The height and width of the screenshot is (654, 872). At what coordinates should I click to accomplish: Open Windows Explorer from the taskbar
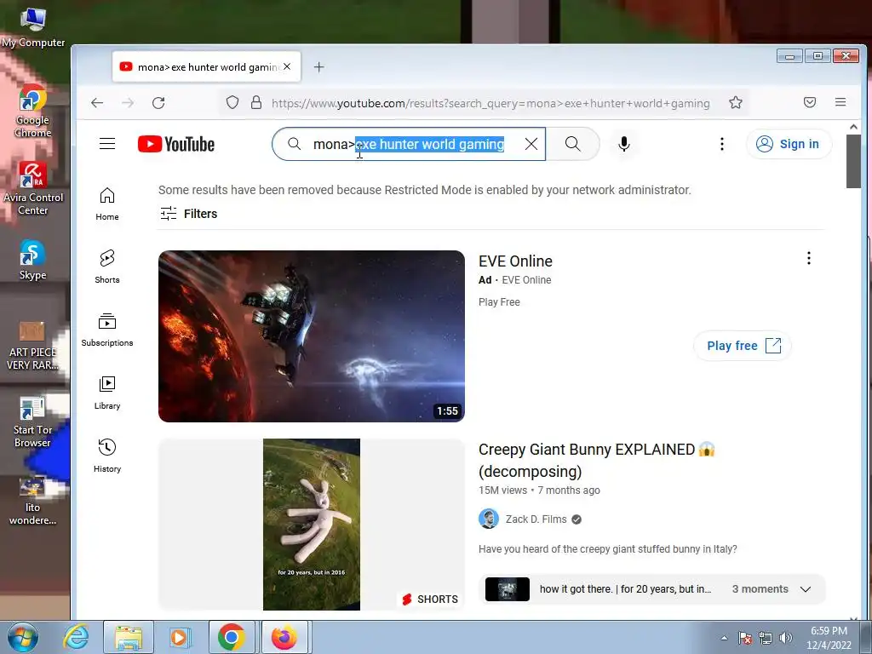tap(129, 637)
